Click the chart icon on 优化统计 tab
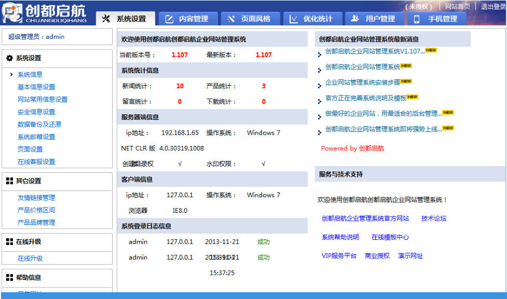Viewport: 507px width, 299px height. [293, 19]
